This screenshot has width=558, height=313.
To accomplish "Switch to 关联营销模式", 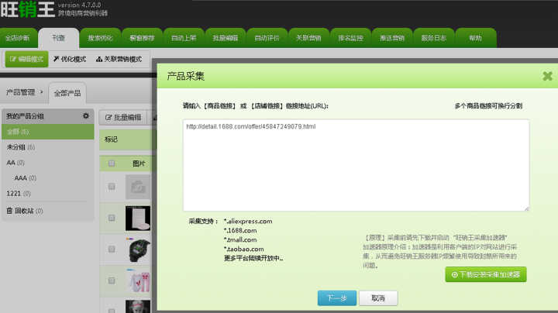I will [119, 59].
